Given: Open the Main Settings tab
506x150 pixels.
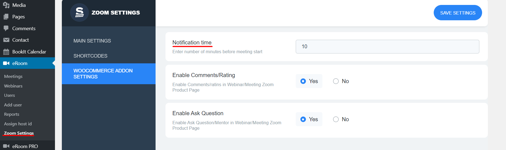Looking at the screenshot, I should (x=92, y=41).
